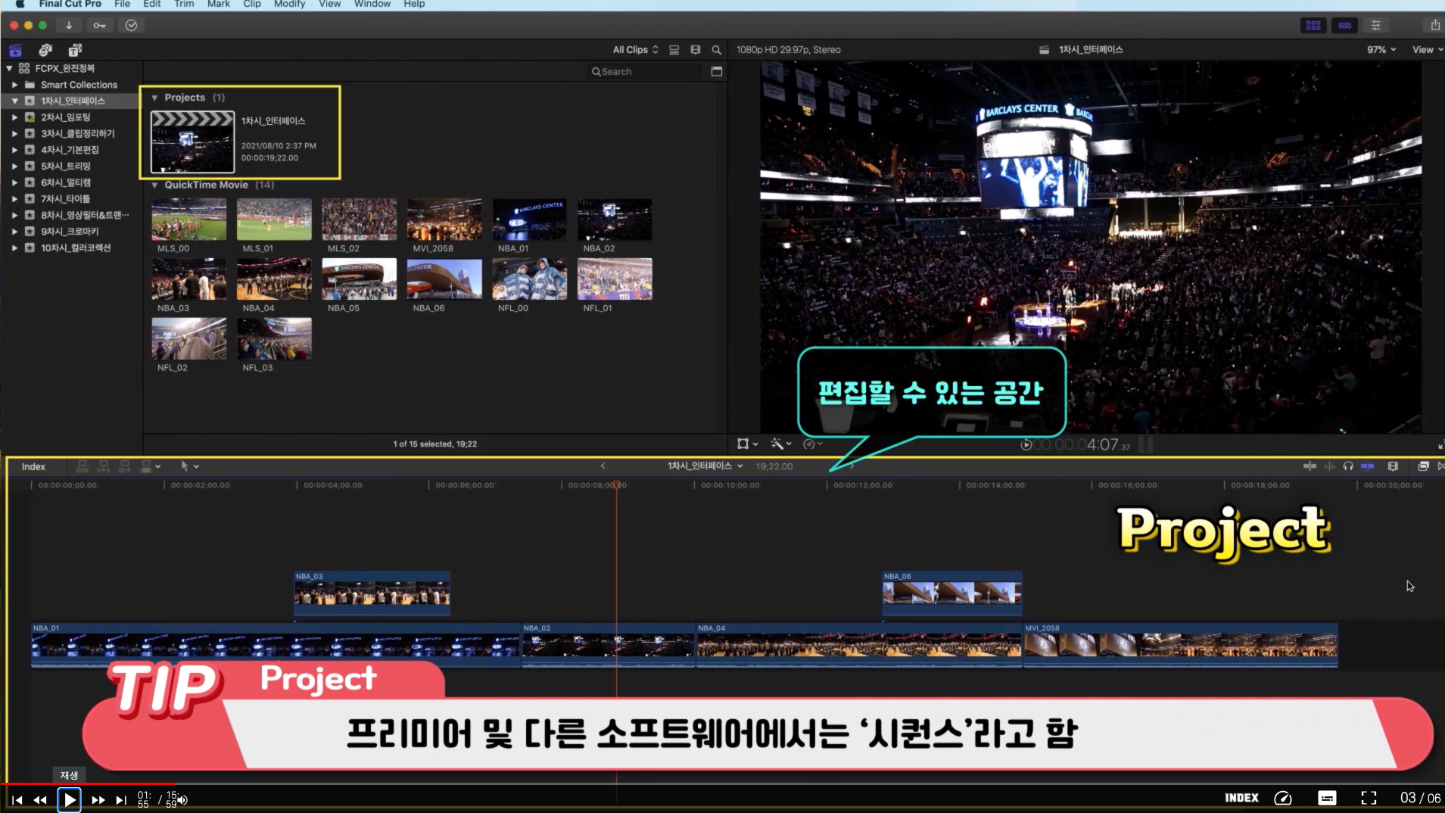1445x813 pixels.
Task: Collapse the QuickTime Movie section
Action: click(x=154, y=185)
